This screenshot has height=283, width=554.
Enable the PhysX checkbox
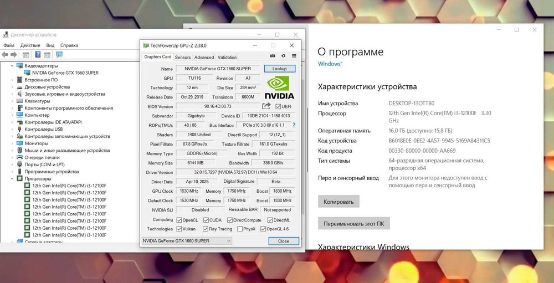click(x=240, y=229)
